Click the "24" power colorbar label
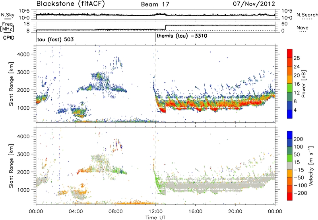Viewport: 318px width, 220px height. [297, 67]
